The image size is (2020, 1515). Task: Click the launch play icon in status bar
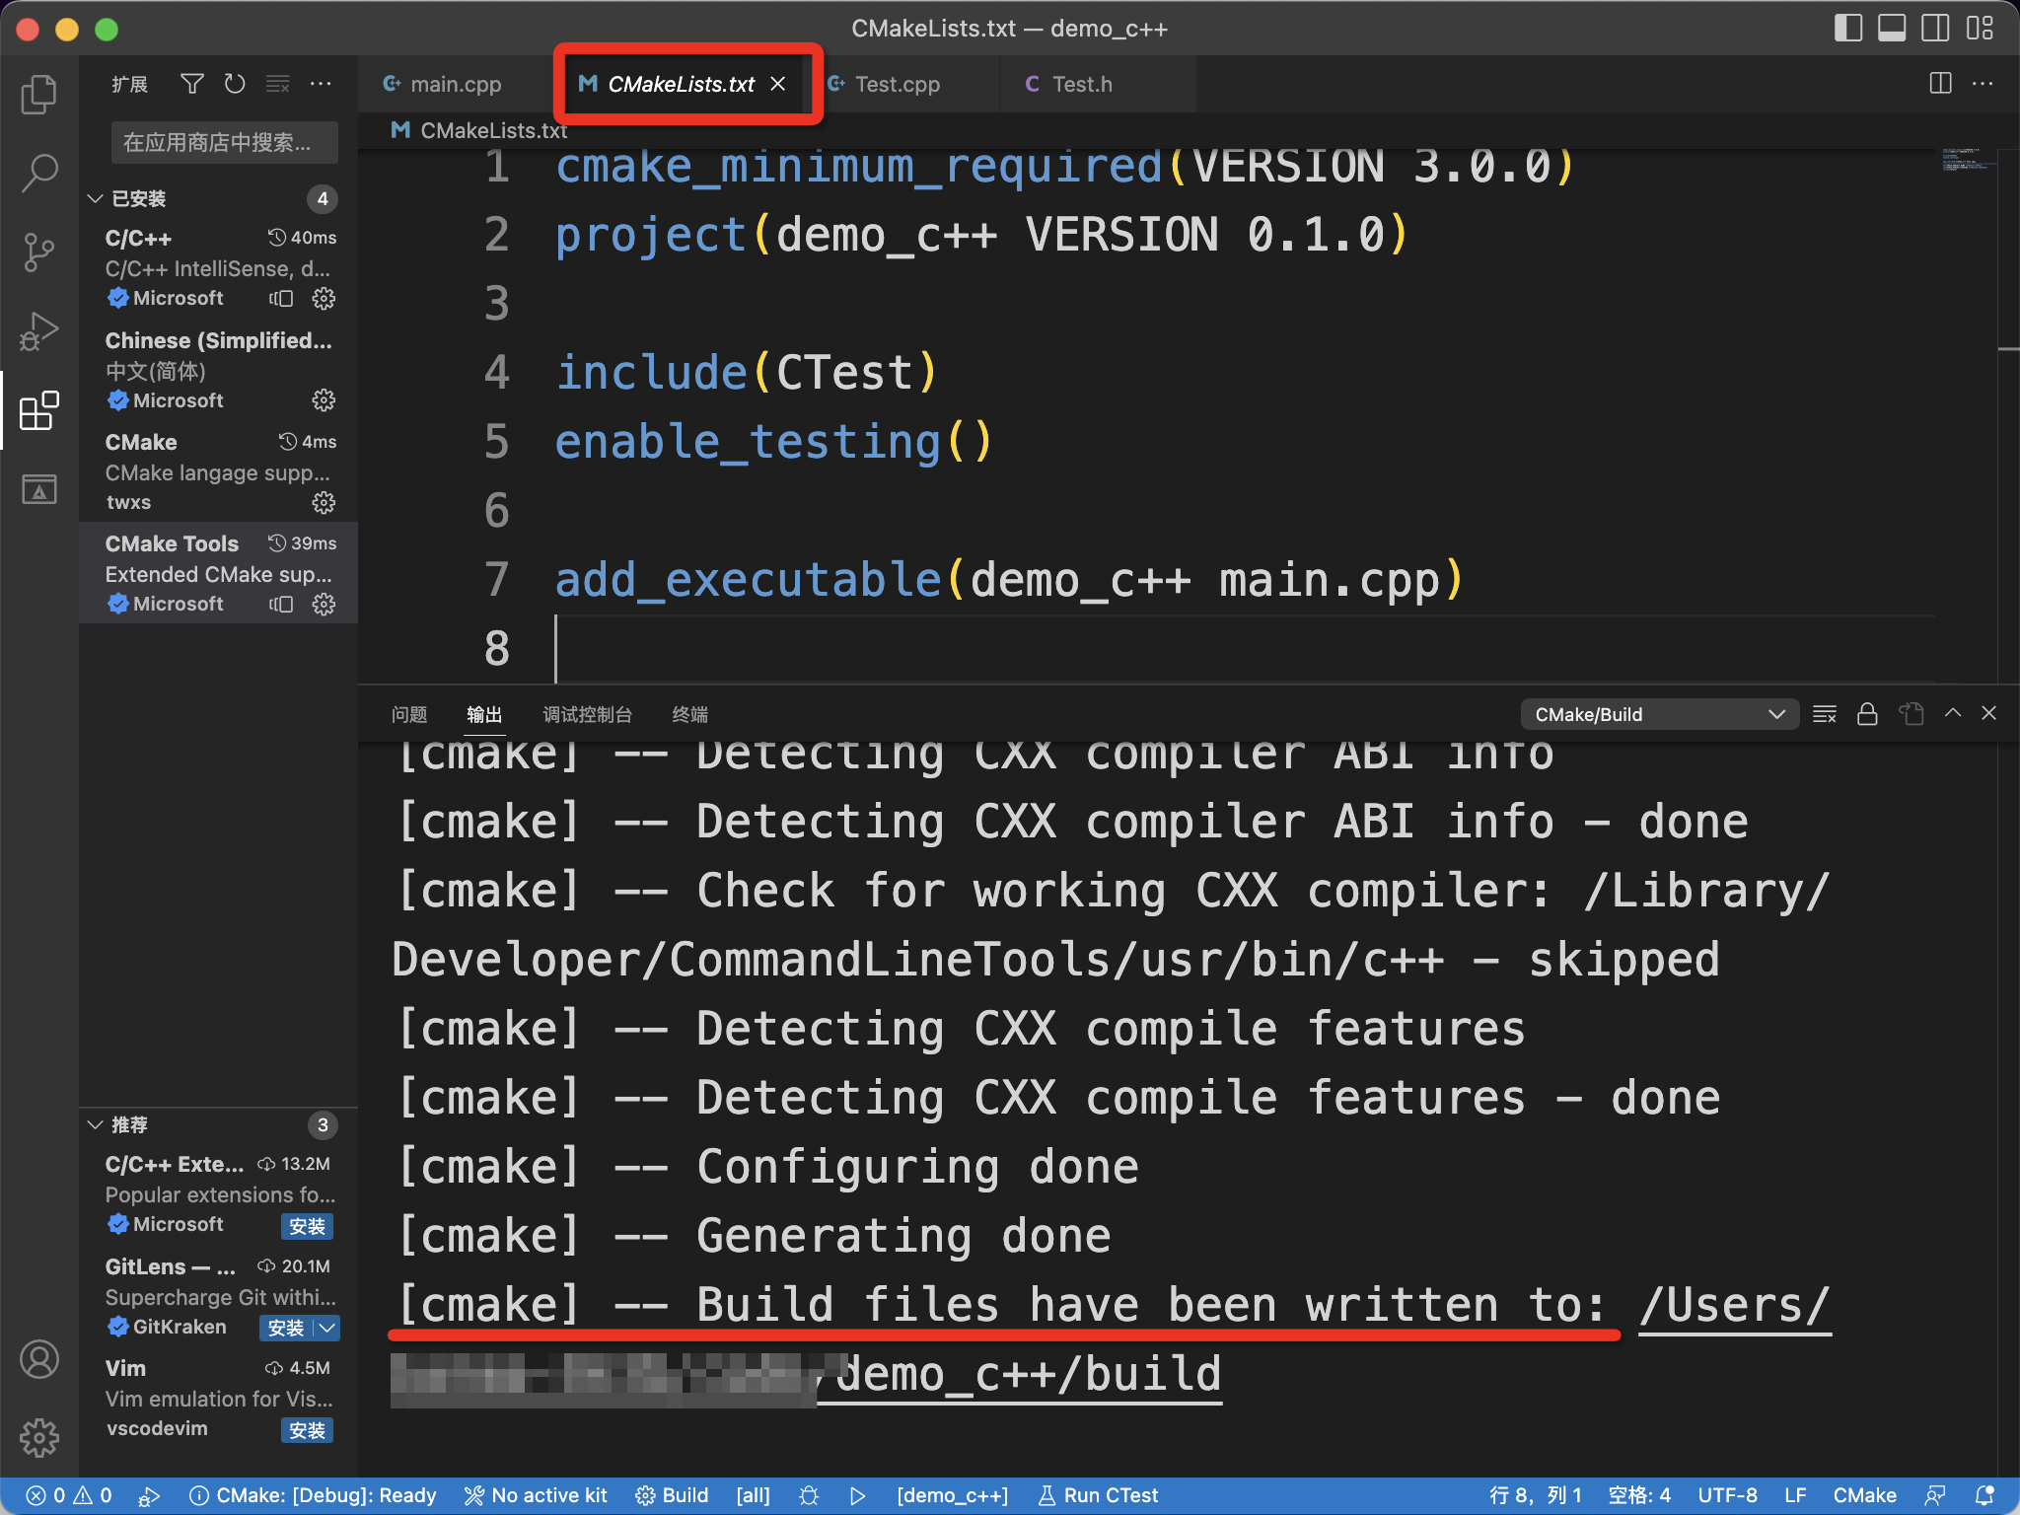coord(857,1495)
